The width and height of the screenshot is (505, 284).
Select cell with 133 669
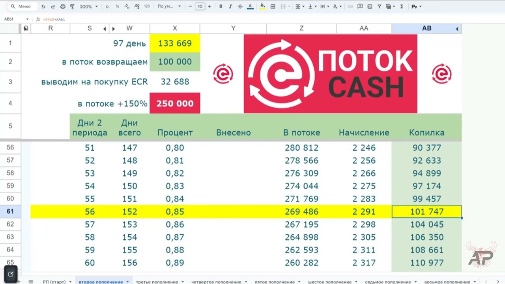tap(175, 43)
